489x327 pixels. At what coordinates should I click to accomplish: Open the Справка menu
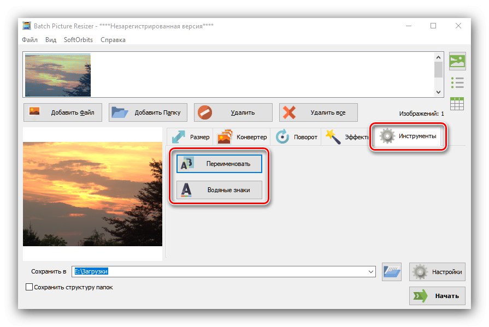pyautogui.click(x=113, y=40)
